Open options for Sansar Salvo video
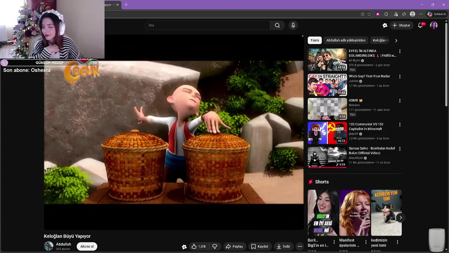Image resolution: width=449 pixels, height=253 pixels. pyautogui.click(x=400, y=149)
